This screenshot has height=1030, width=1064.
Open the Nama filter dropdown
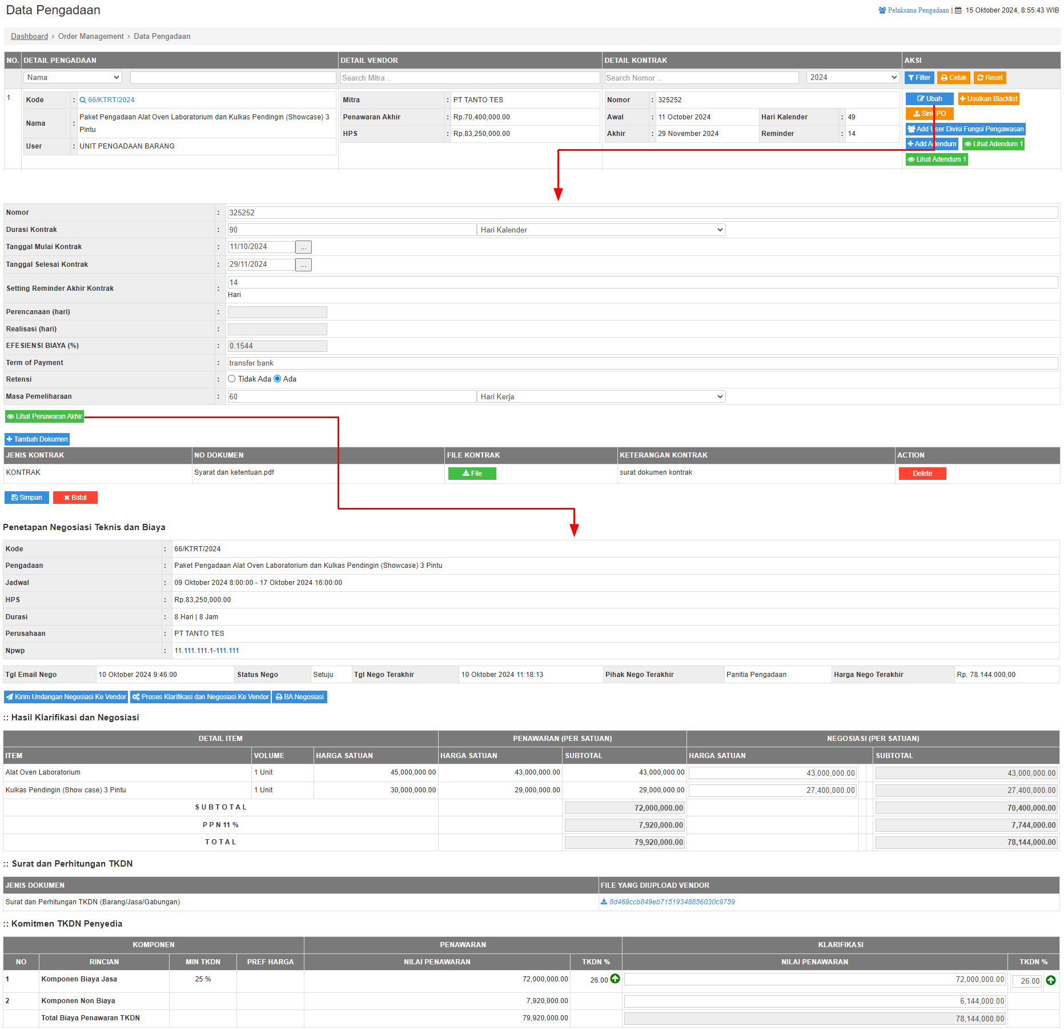(73, 78)
